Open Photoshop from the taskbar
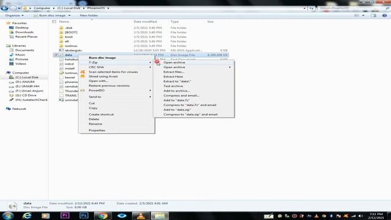Screen dimensions: 391x220 pos(84,216)
